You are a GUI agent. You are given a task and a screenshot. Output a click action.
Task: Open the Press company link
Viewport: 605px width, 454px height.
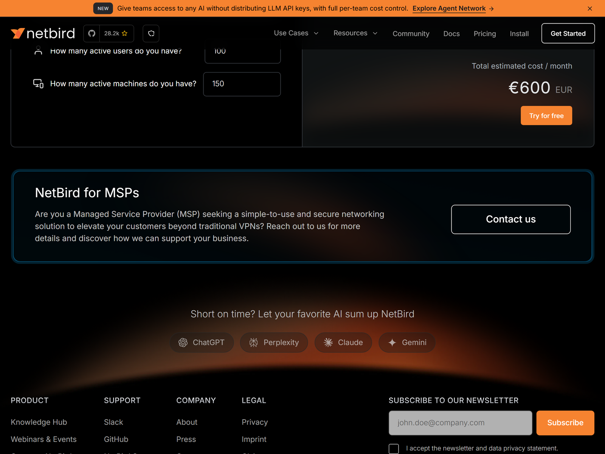coord(186,439)
